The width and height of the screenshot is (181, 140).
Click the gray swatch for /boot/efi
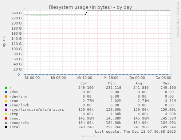(x=6, y=123)
